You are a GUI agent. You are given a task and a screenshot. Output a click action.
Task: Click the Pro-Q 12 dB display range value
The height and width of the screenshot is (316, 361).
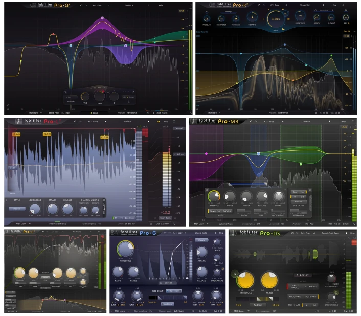tap(182, 11)
